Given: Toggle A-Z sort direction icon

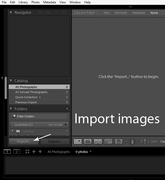Looking at the screenshot, I should coord(145,141).
